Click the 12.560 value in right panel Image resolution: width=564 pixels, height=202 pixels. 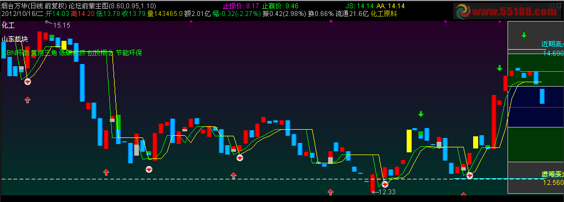click(553, 183)
